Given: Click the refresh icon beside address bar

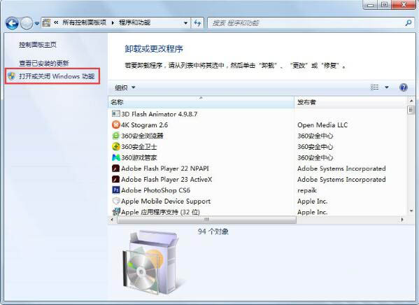Looking at the screenshot, I should (x=197, y=23).
